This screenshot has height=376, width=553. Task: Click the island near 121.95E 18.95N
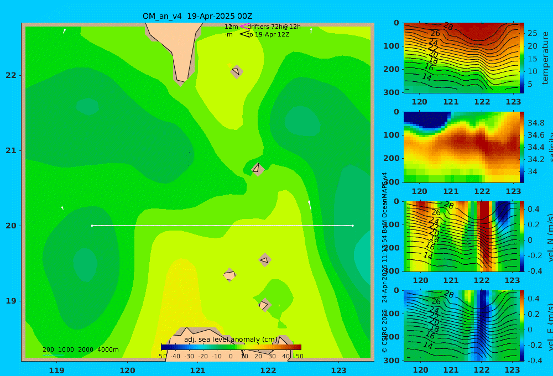[x=264, y=305]
